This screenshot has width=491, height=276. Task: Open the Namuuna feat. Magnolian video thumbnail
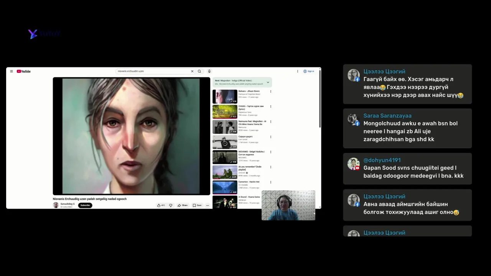click(x=225, y=127)
